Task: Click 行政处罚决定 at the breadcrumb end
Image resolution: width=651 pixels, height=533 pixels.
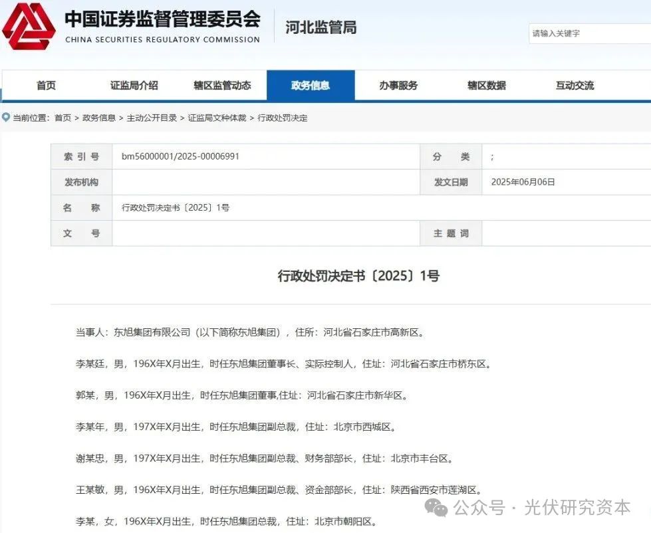Action: point(282,118)
